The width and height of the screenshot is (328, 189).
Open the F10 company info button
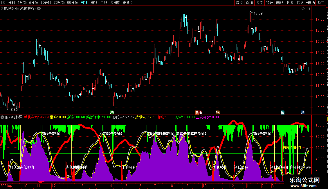pos(290,3)
